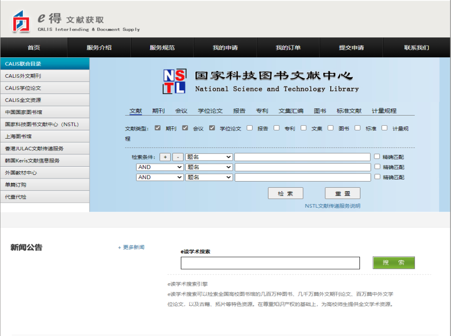This screenshot has height=336, width=451.
Task: Click the green 搜索 button
Action: click(393, 263)
